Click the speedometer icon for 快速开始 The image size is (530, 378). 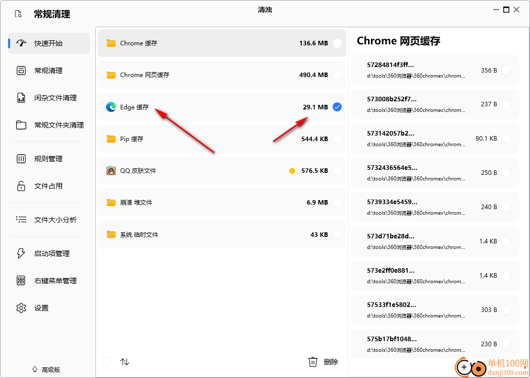tap(21, 43)
